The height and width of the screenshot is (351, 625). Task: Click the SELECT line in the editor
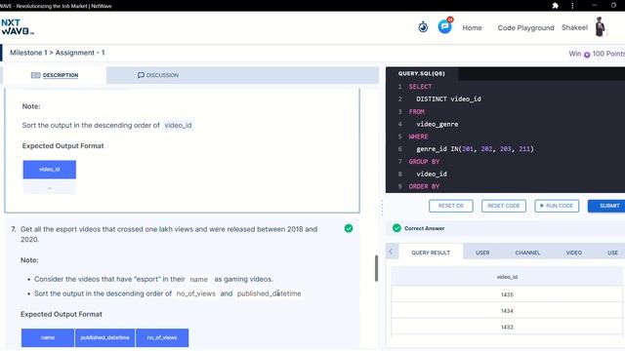420,87
